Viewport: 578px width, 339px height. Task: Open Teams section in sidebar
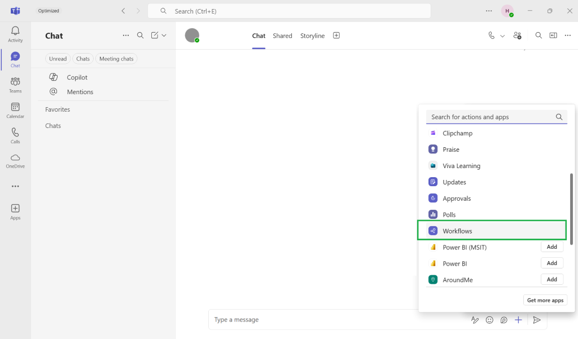coord(15,85)
